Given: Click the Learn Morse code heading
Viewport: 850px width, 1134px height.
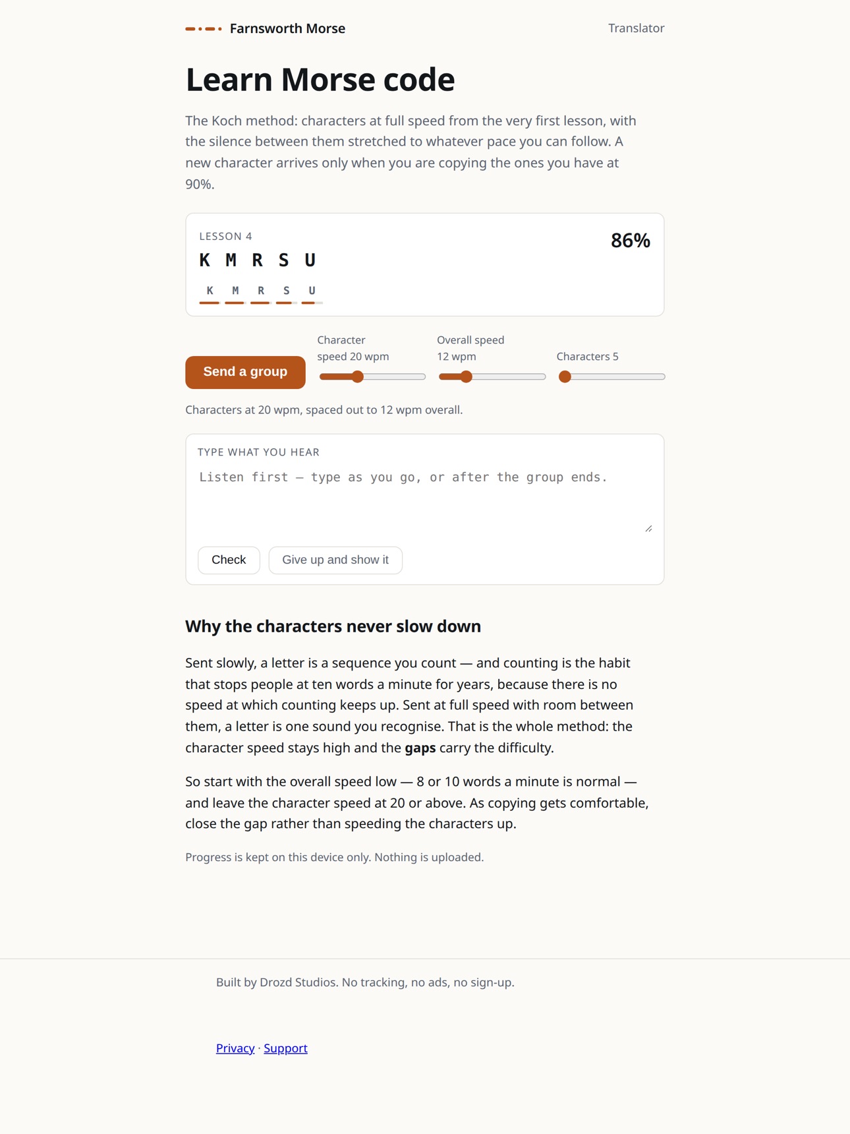Looking at the screenshot, I should point(320,79).
